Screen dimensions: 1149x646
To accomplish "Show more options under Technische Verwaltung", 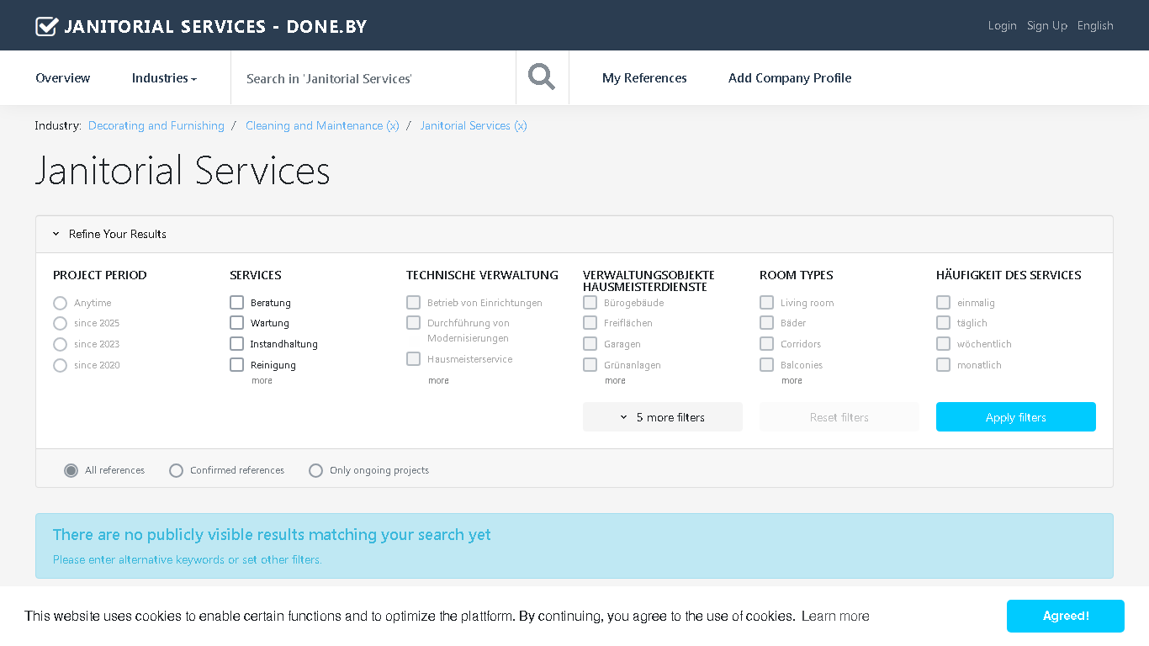I will pos(438,381).
